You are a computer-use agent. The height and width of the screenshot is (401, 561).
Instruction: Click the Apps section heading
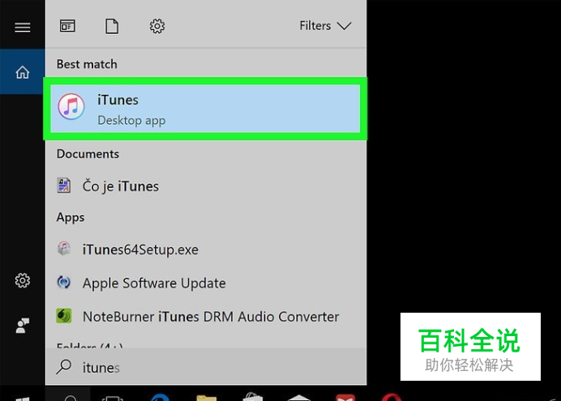(71, 217)
